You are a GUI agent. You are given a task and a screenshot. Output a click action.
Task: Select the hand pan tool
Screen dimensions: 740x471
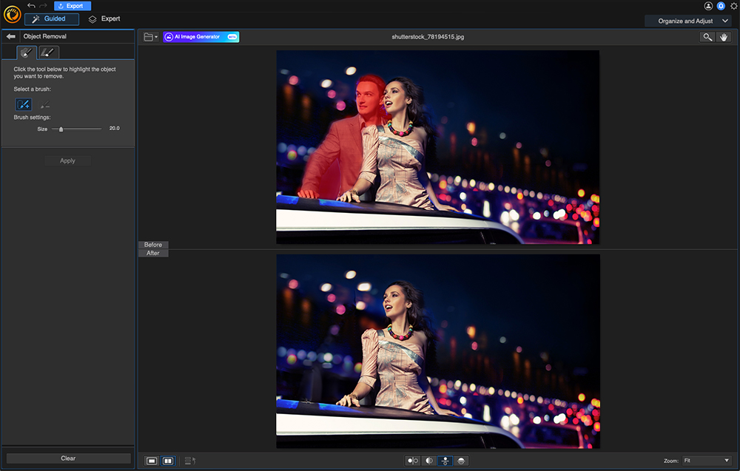coord(724,37)
